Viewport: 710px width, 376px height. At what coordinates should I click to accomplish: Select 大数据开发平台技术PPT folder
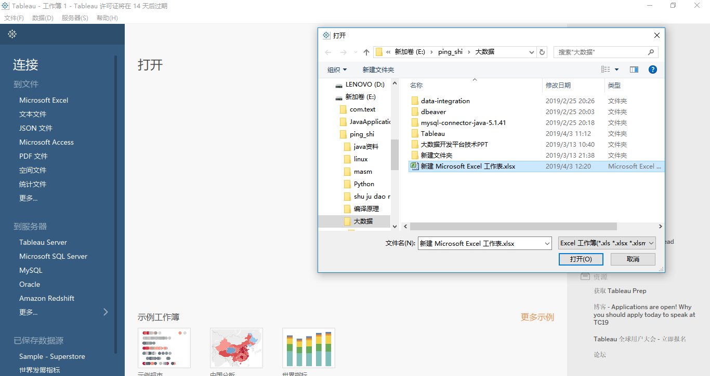tap(450, 145)
